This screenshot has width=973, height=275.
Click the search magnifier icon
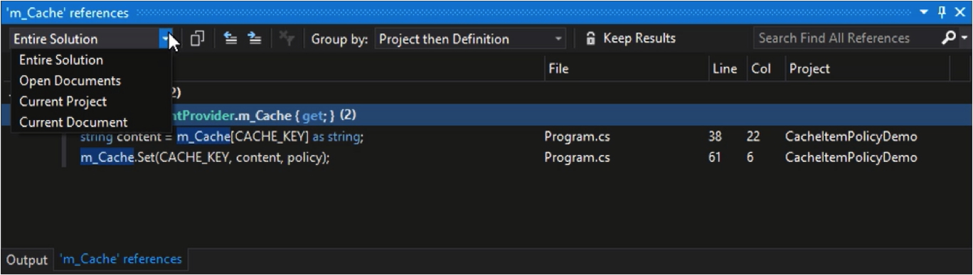[948, 38]
